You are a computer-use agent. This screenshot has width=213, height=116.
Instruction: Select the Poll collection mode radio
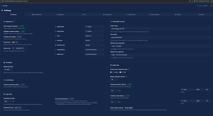tap(120, 72)
